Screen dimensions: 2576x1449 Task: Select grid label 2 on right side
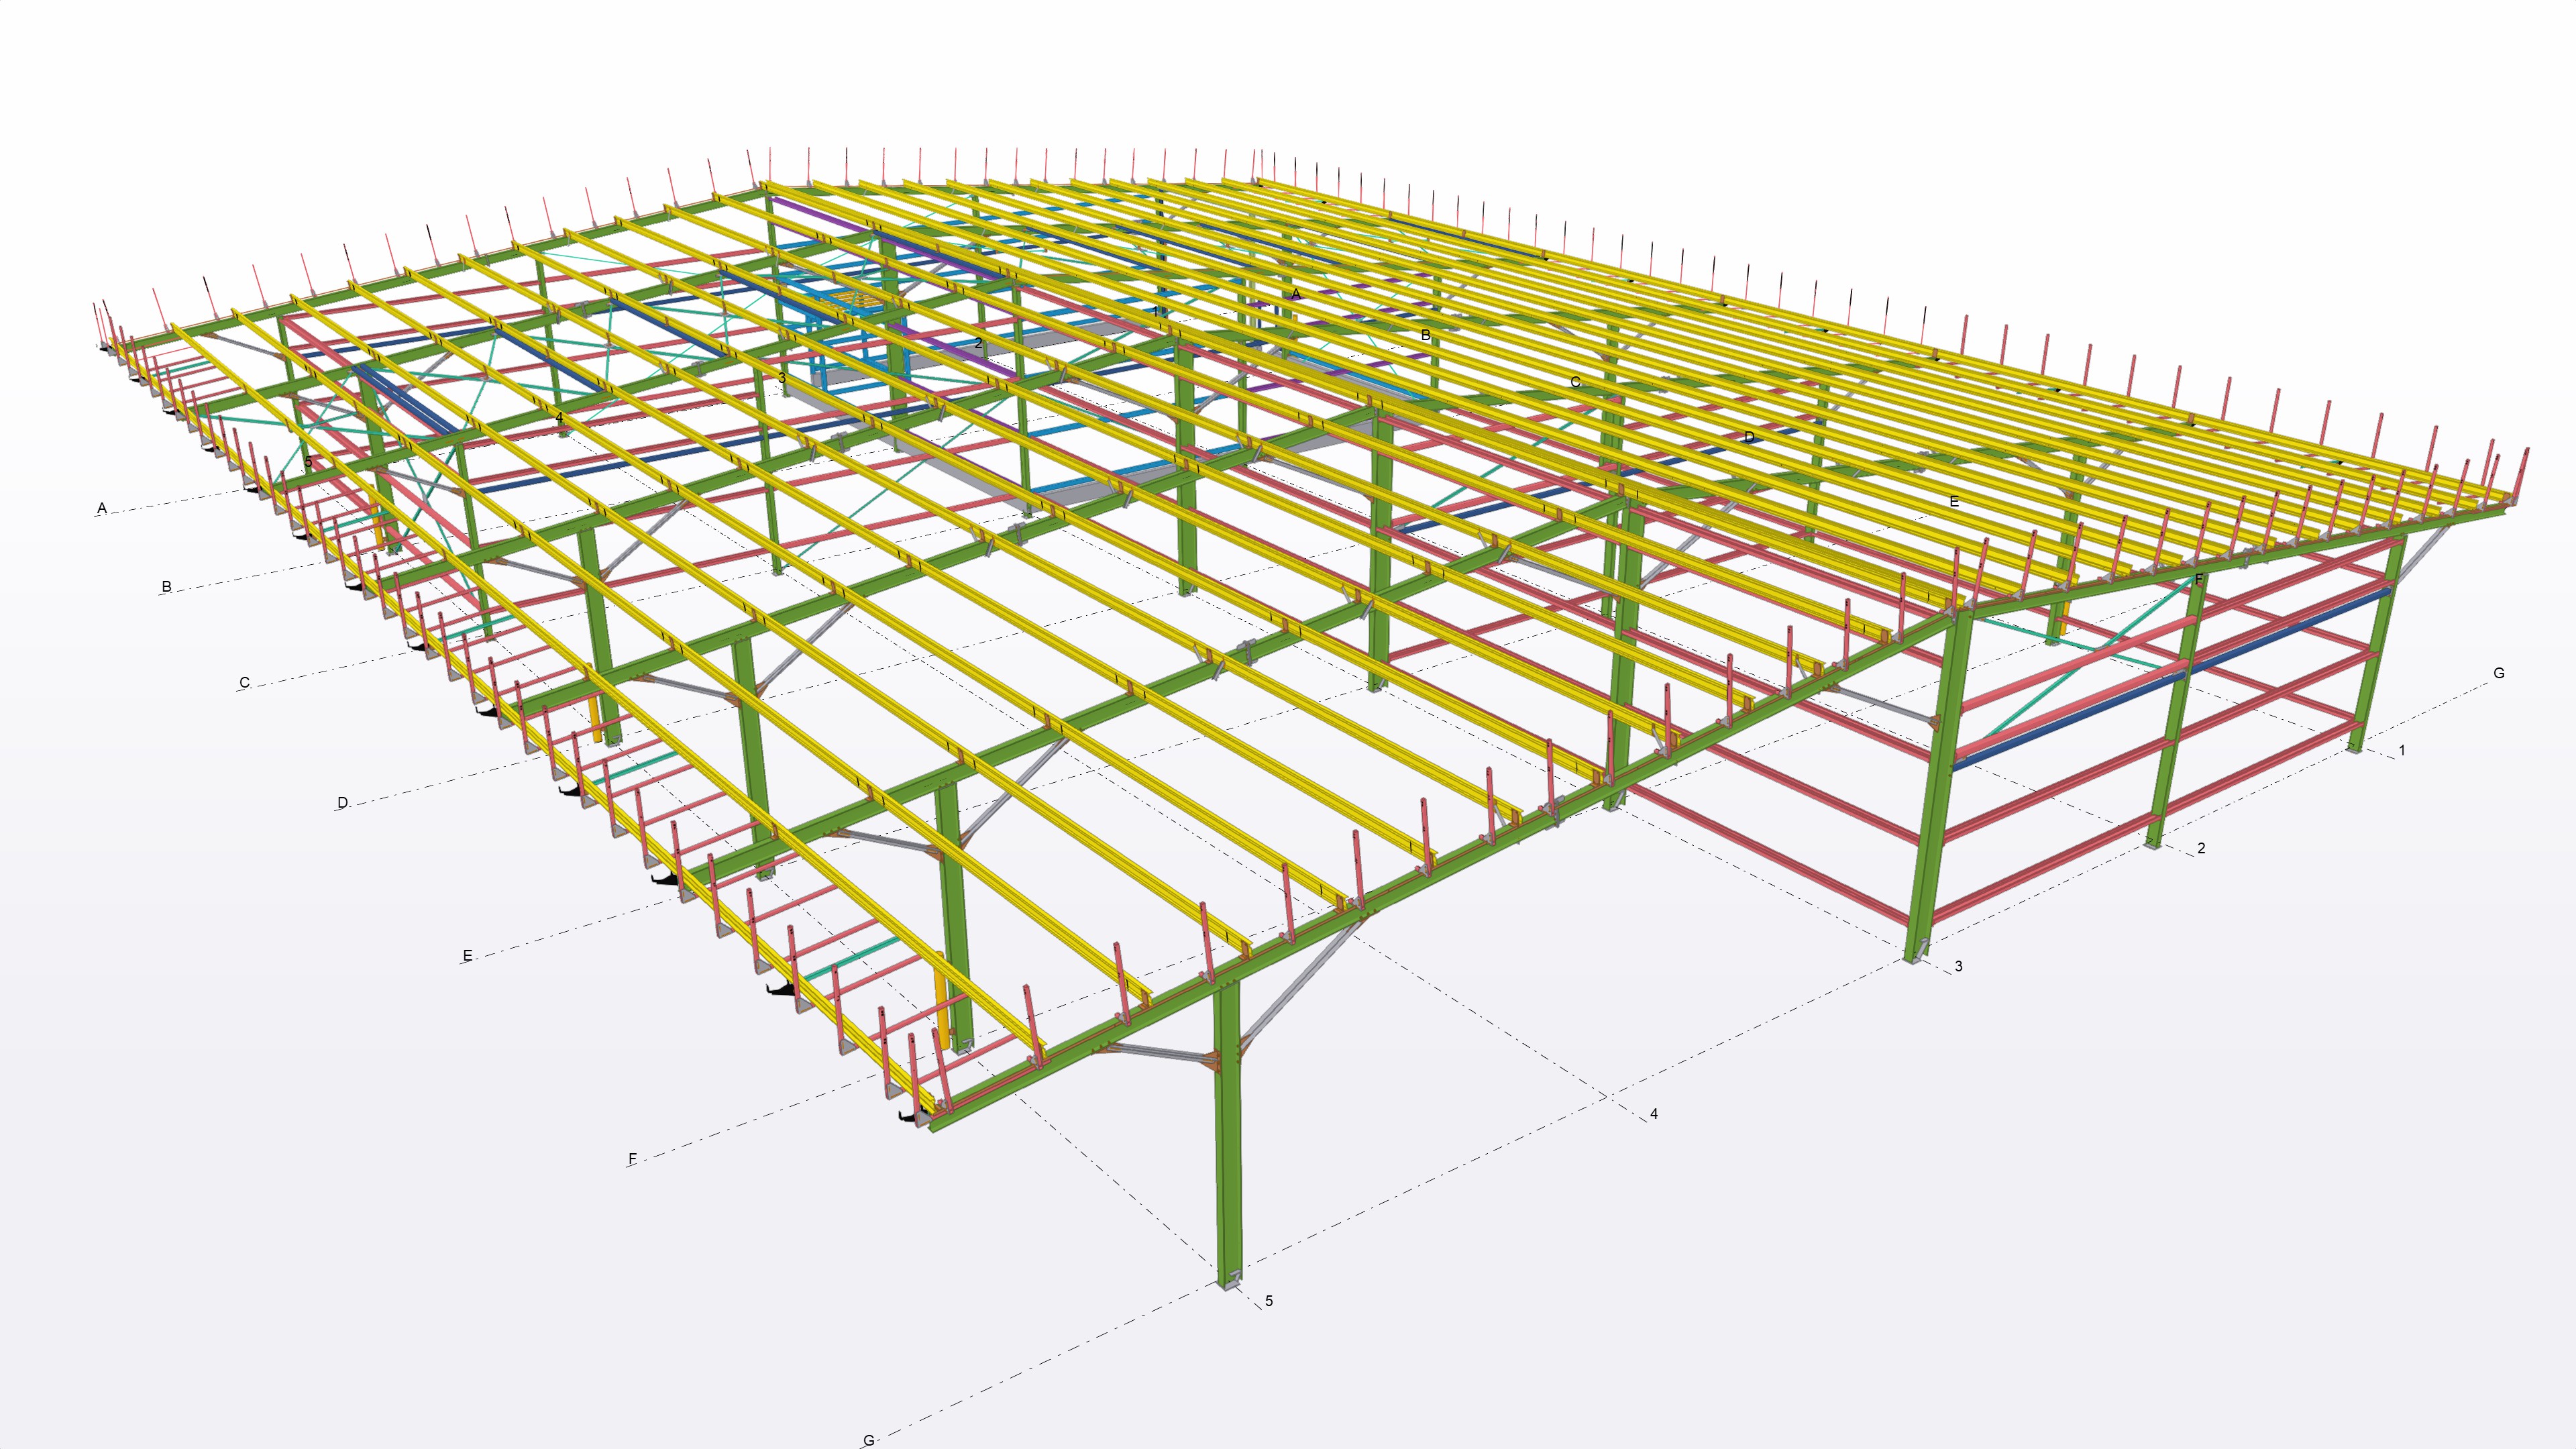pyautogui.click(x=2200, y=848)
